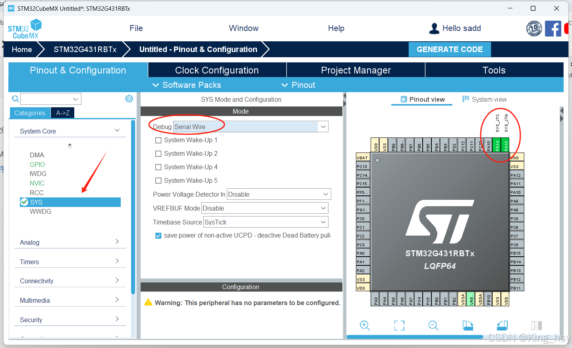Click the 10th anniversary badge icon

tap(534, 29)
